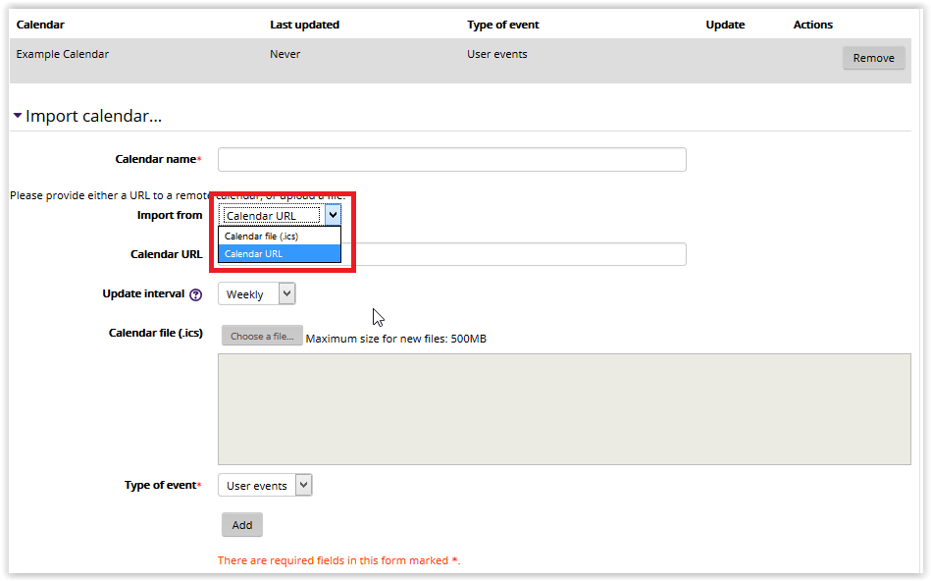The image size is (931, 581).
Task: Click the Import from label
Action: click(170, 215)
